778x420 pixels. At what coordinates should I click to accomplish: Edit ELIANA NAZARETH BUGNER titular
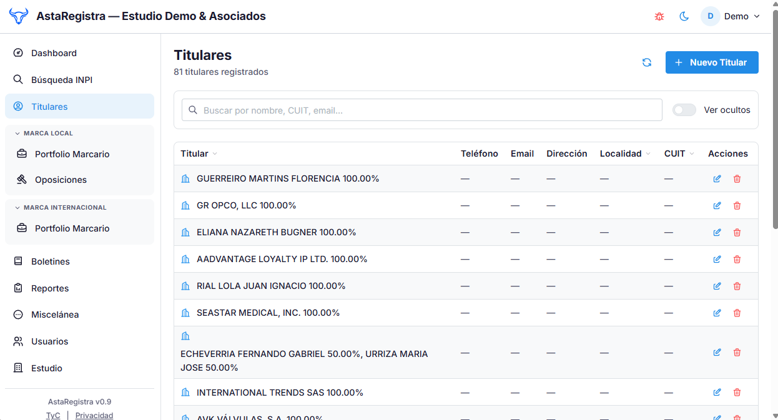pos(717,232)
